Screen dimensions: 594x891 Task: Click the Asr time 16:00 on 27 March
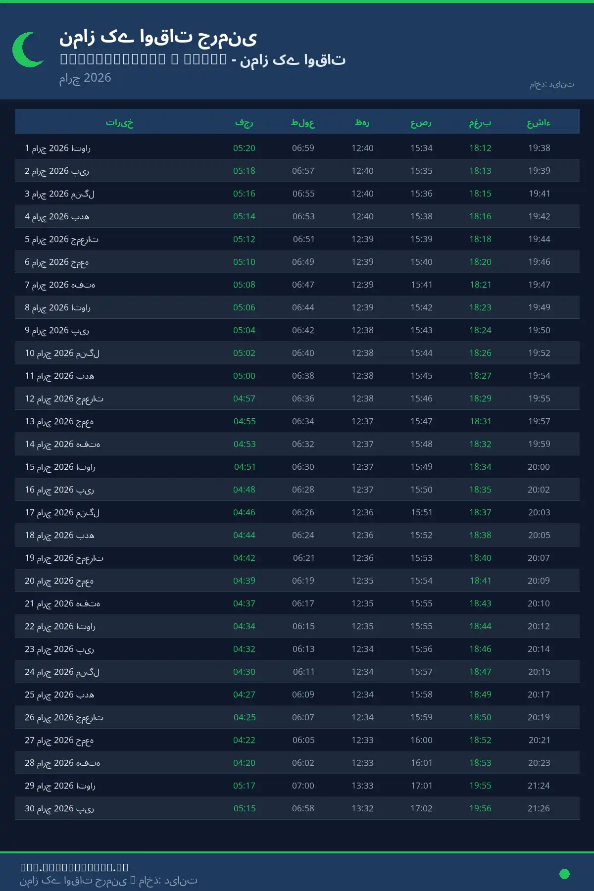(x=421, y=740)
